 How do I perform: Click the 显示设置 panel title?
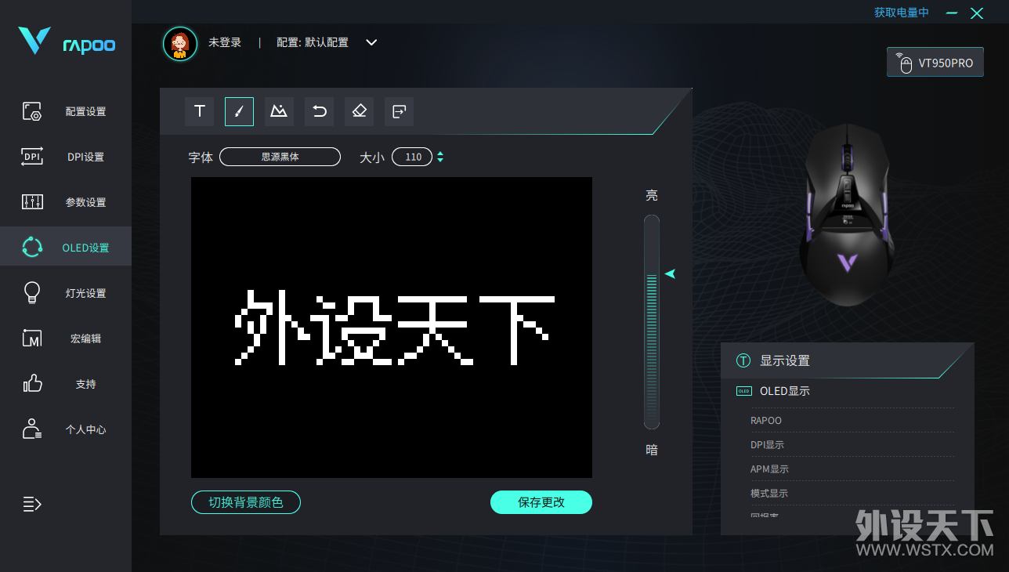point(785,360)
